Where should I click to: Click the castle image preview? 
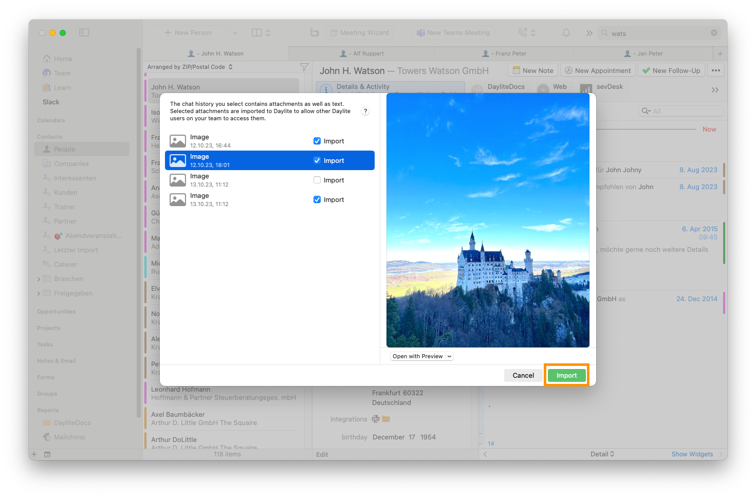(x=488, y=220)
